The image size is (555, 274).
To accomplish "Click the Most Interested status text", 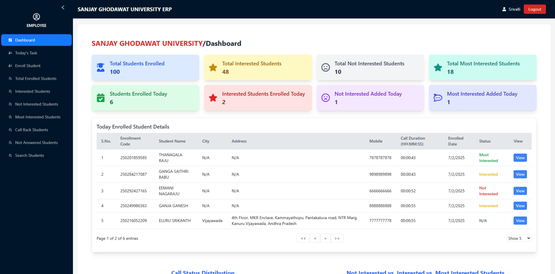I will click(488, 158).
